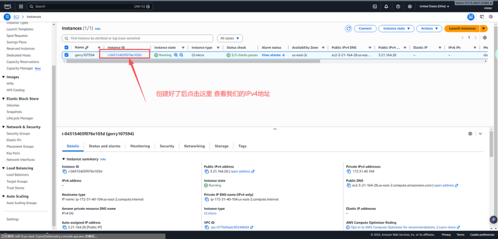Copy the Private IP DNS name

point(207,200)
